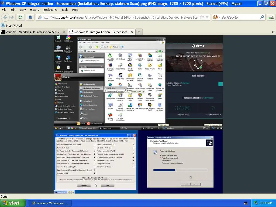Open Mypal's File menu
The image size is (276, 207).
coord(4,10)
